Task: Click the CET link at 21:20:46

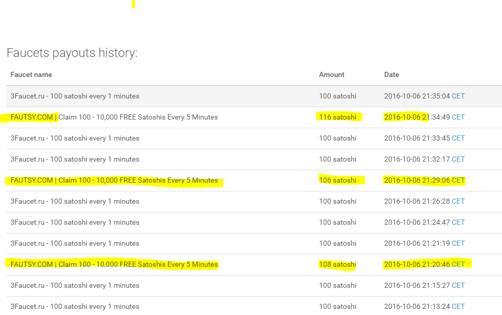Action: [x=458, y=264]
